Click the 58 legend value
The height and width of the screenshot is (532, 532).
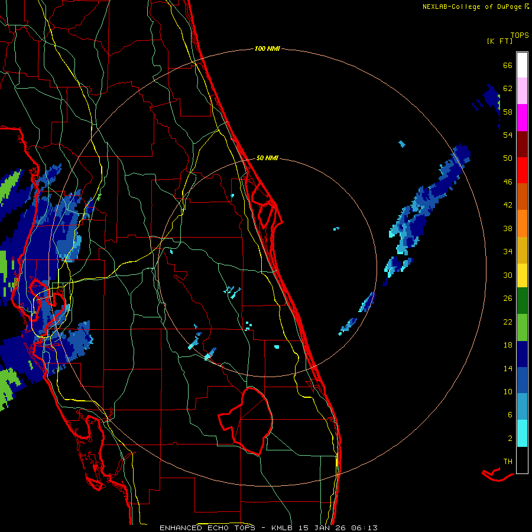click(x=508, y=112)
